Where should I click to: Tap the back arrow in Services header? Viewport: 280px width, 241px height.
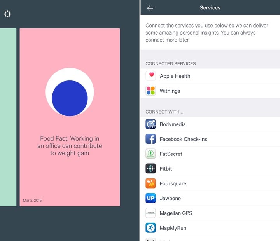pyautogui.click(x=150, y=8)
